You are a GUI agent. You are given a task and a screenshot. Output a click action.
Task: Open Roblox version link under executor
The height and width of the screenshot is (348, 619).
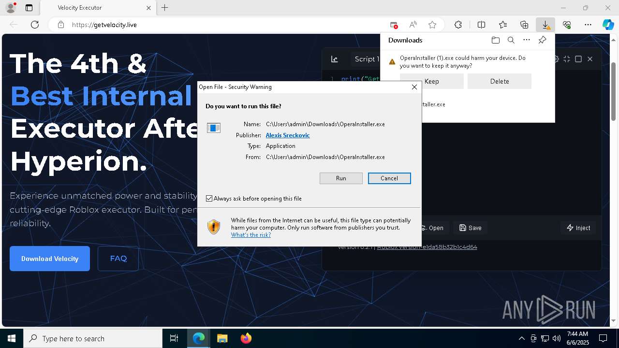point(427,247)
